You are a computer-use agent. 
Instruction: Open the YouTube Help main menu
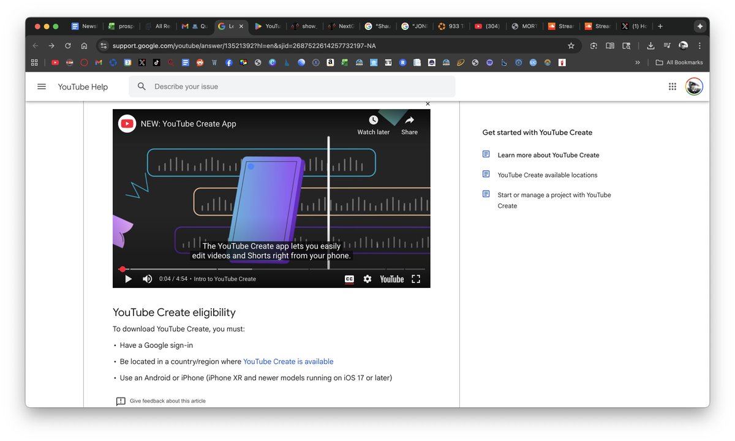(x=42, y=86)
